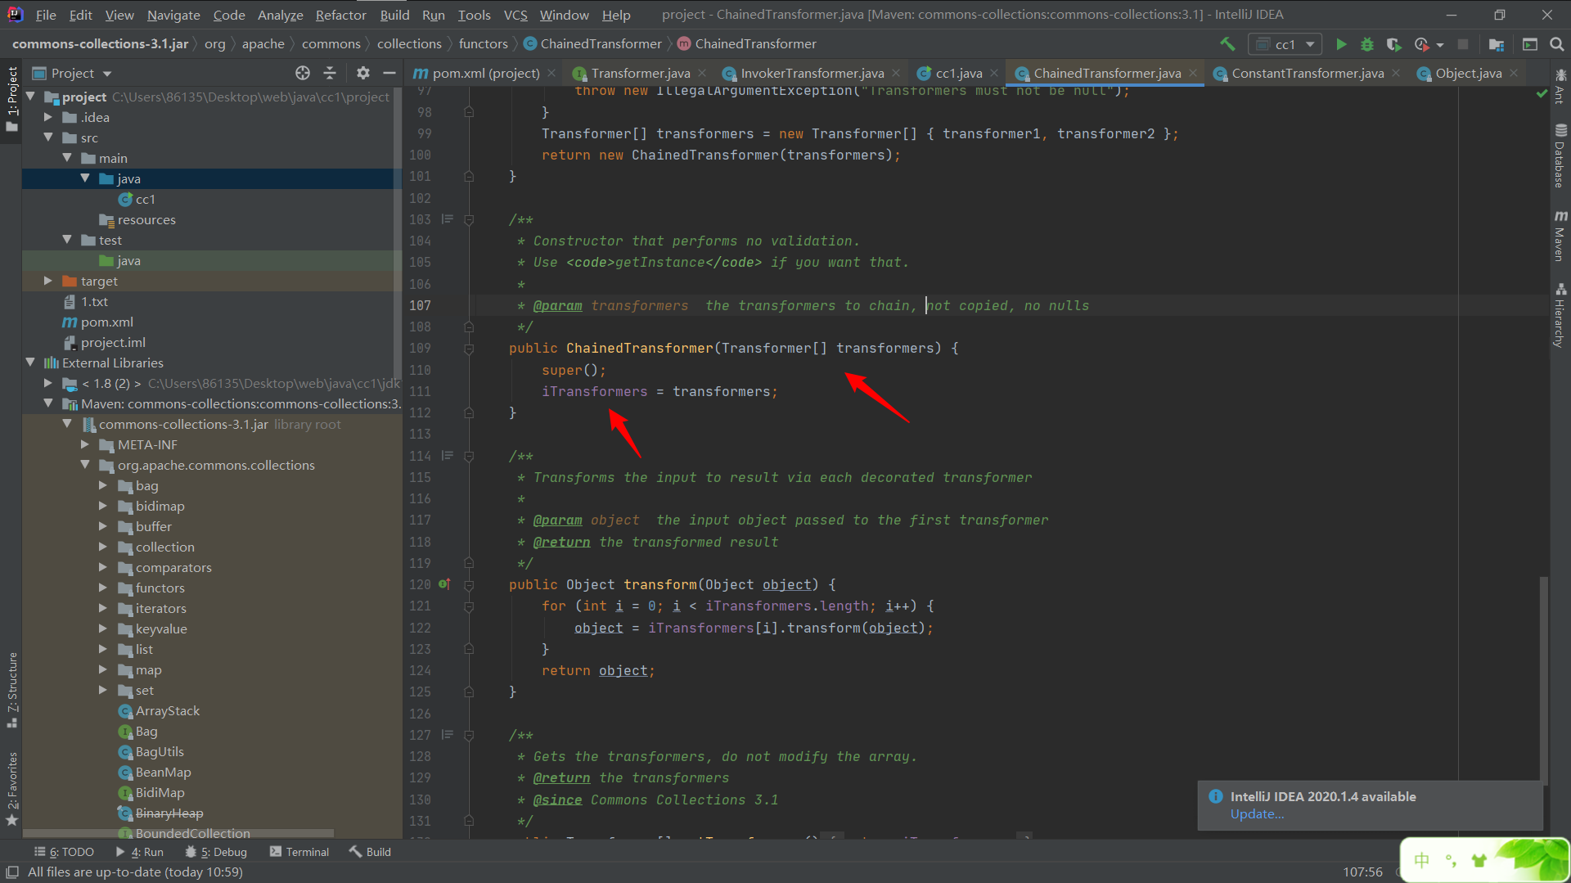Click the Build project hammer icon
The image size is (1571, 883).
pyautogui.click(x=1227, y=44)
